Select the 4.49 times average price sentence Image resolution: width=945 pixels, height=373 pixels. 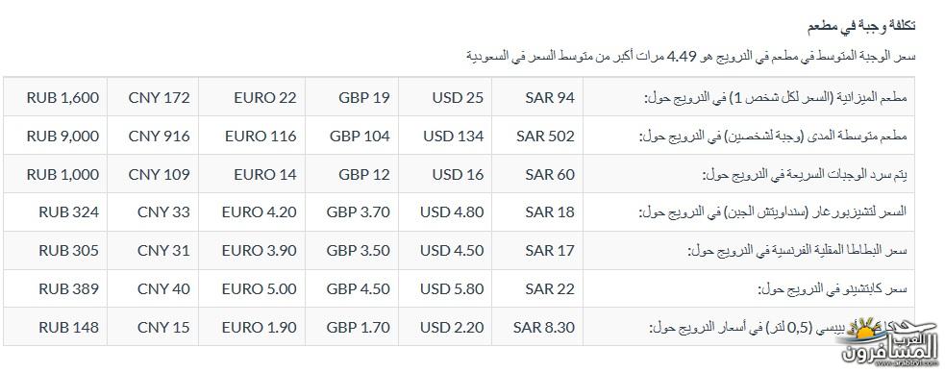coord(690,57)
